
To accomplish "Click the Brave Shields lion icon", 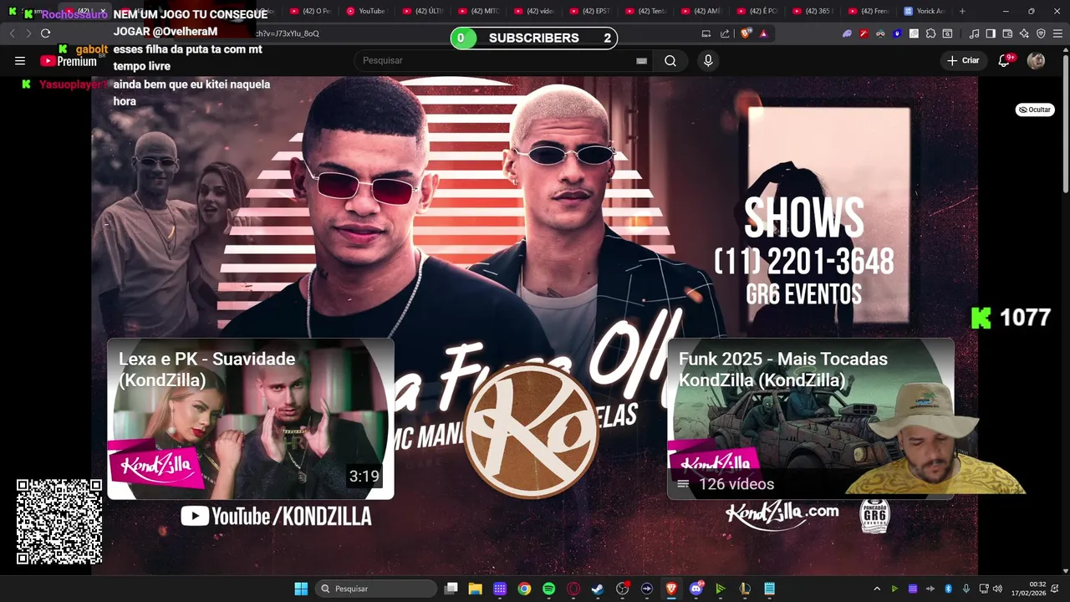I will coord(746,33).
